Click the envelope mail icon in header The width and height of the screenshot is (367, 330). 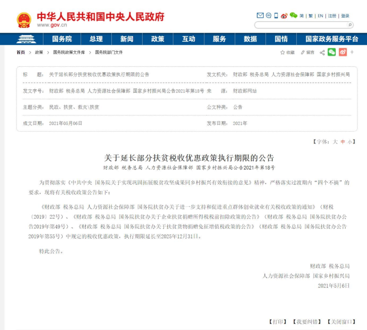[x=260, y=15]
